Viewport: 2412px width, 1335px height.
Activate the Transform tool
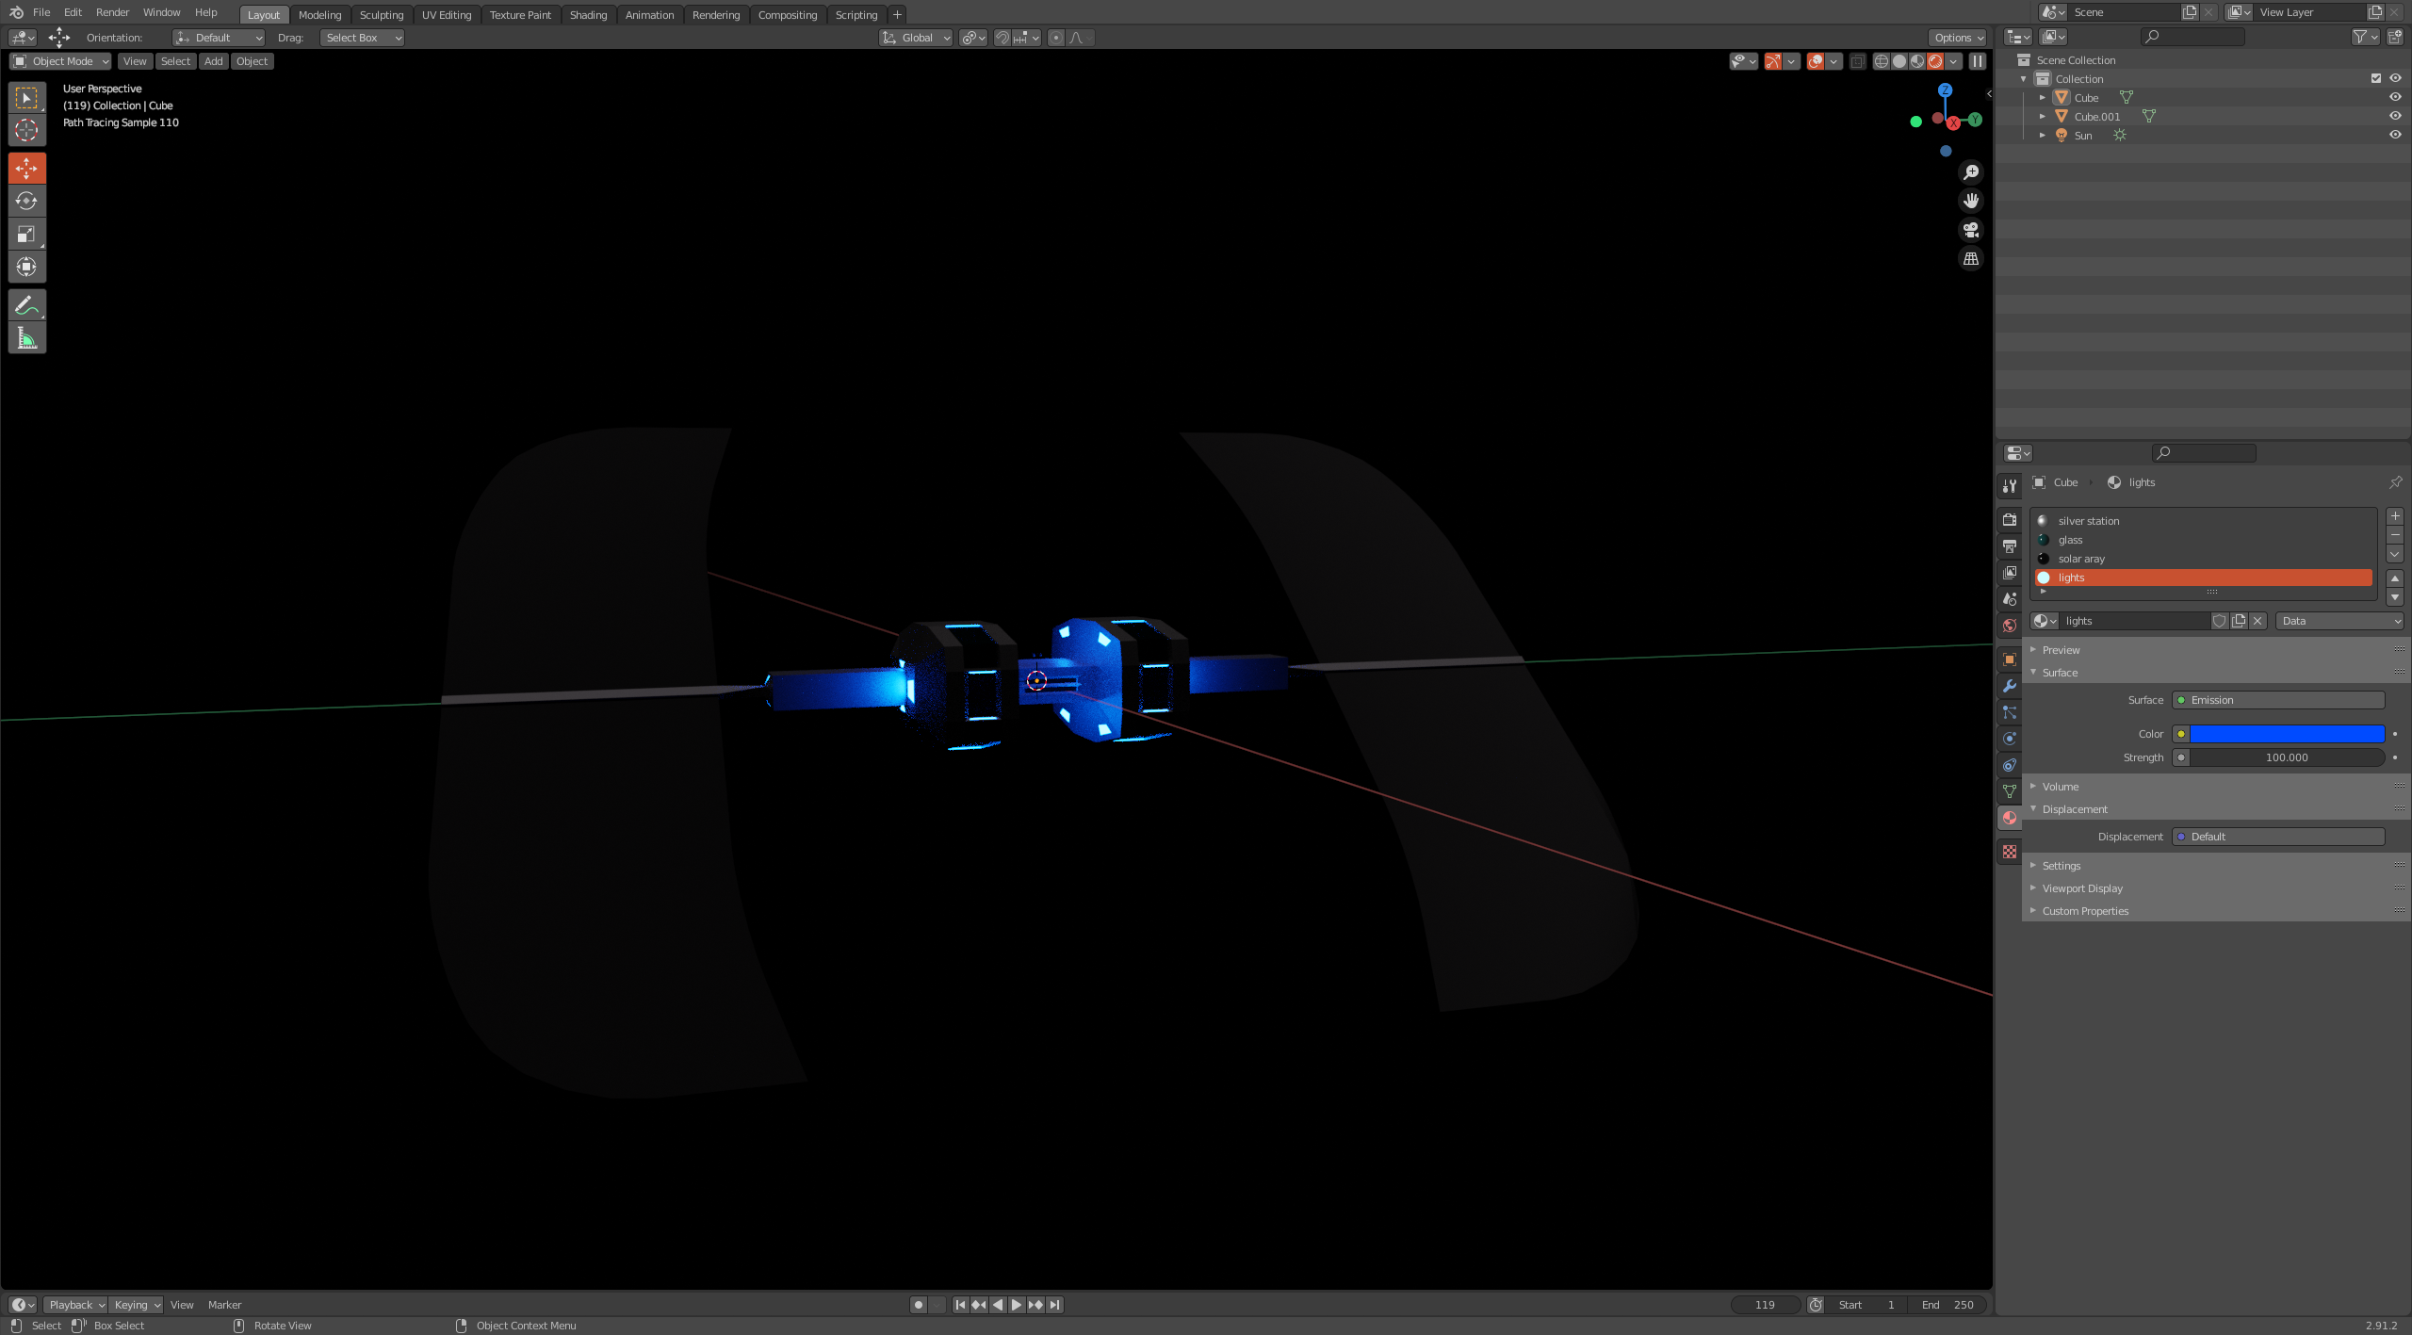click(x=26, y=267)
